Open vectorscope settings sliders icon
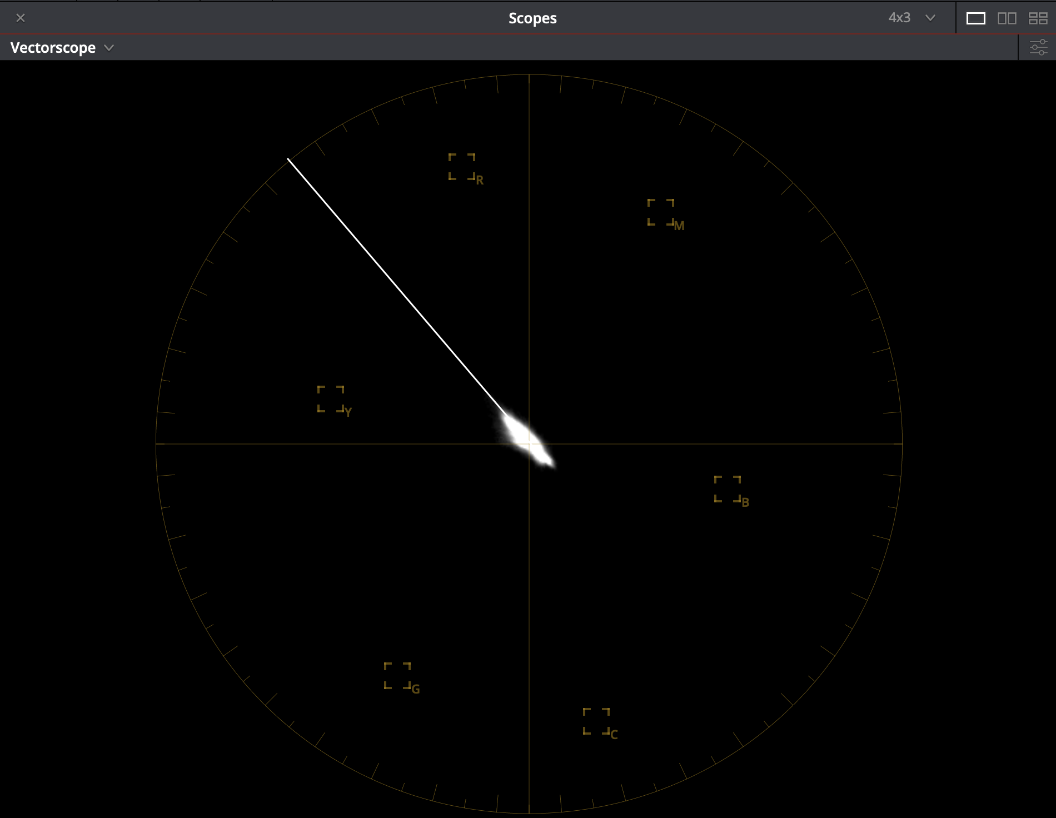 coord(1038,47)
